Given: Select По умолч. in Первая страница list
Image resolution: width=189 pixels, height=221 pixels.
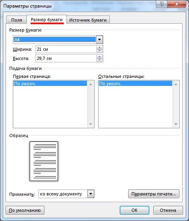Looking at the screenshot, I should pyautogui.click(x=50, y=84).
